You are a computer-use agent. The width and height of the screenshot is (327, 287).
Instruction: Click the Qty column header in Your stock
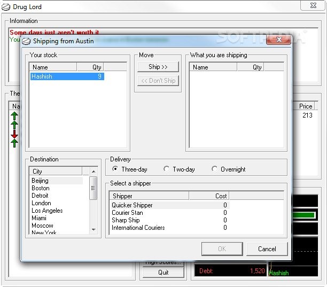pyautogui.click(x=90, y=67)
